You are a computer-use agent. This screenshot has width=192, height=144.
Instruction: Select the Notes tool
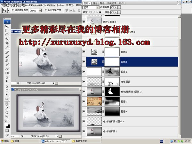coord(7,104)
